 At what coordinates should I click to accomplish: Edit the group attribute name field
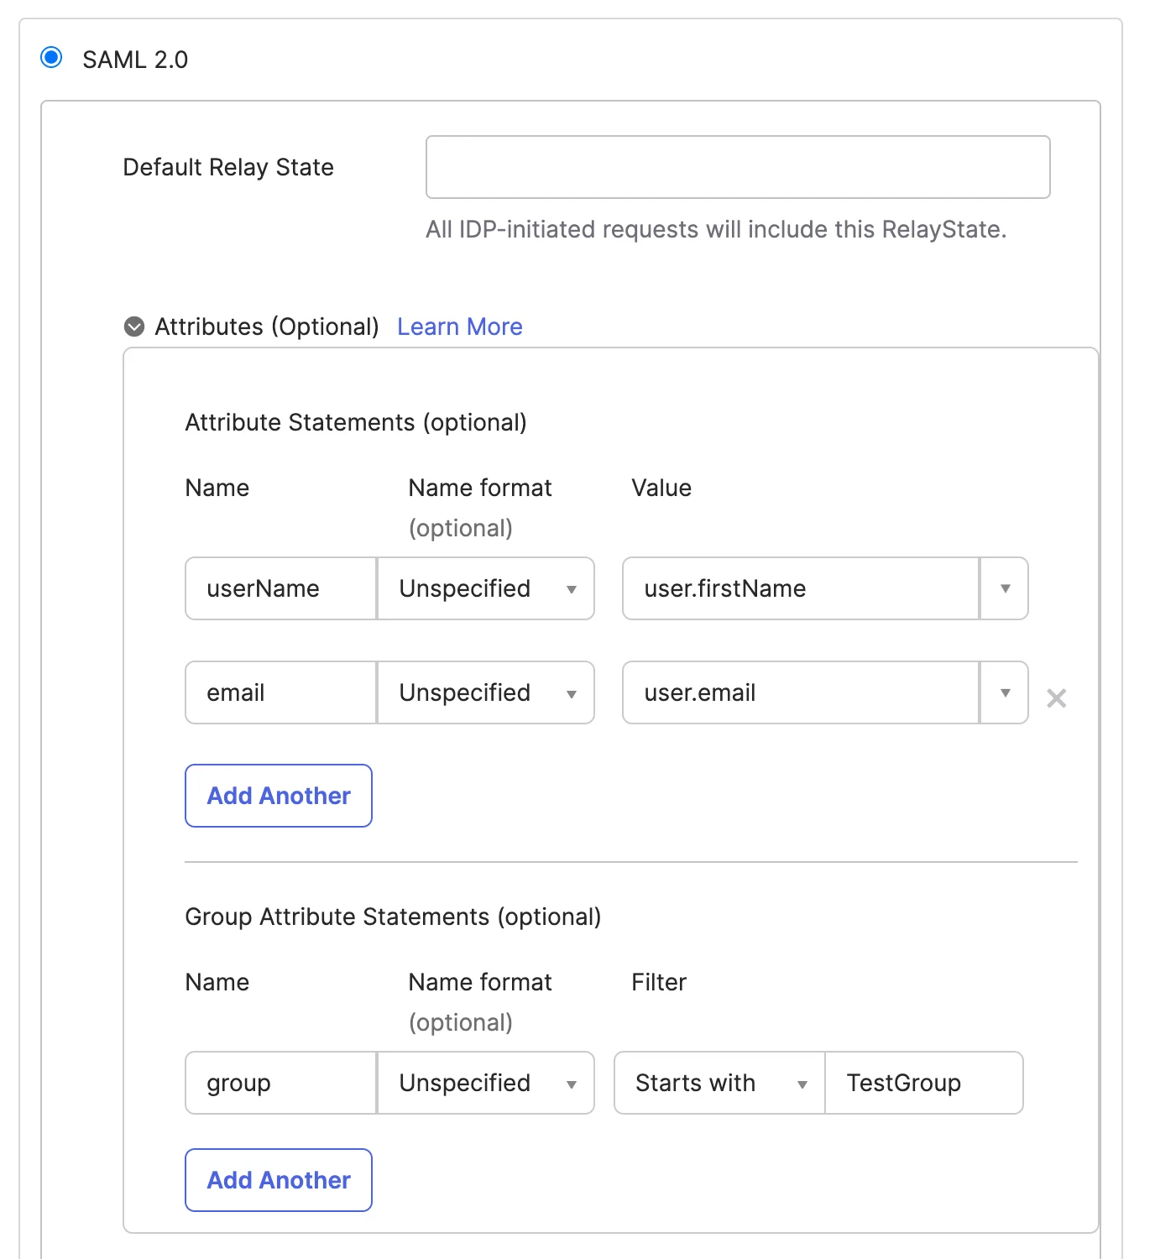point(280,1083)
